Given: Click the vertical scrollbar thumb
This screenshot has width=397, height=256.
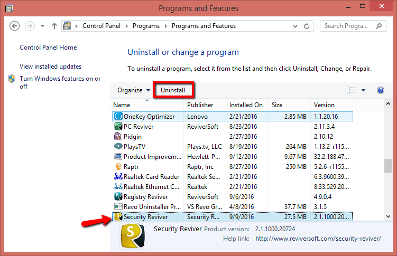Looking at the screenshot, I should [x=388, y=166].
